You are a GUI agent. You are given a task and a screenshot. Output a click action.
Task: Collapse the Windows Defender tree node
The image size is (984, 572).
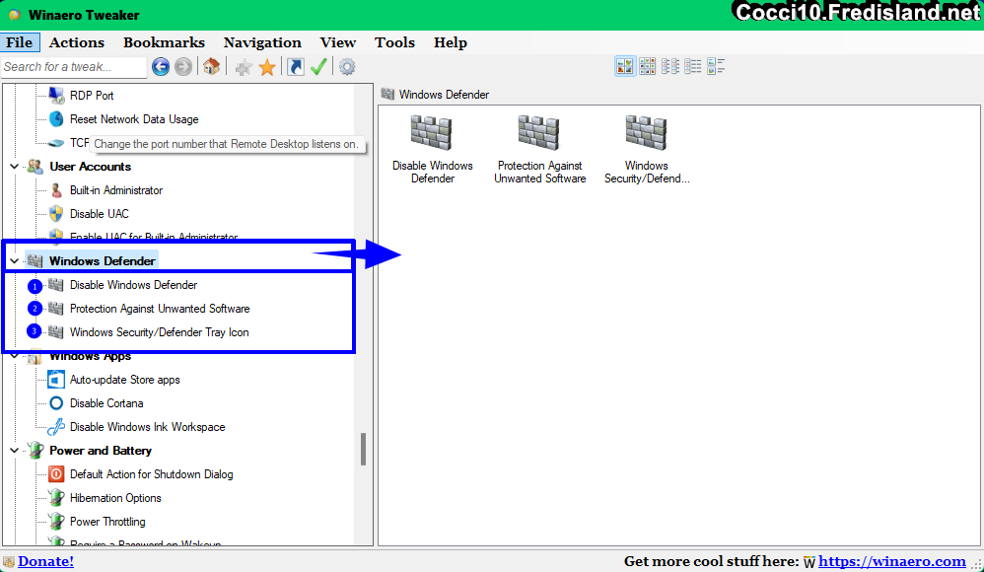[15, 260]
